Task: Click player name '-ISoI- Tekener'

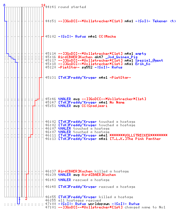Action: pyautogui.click(x=151, y=21)
